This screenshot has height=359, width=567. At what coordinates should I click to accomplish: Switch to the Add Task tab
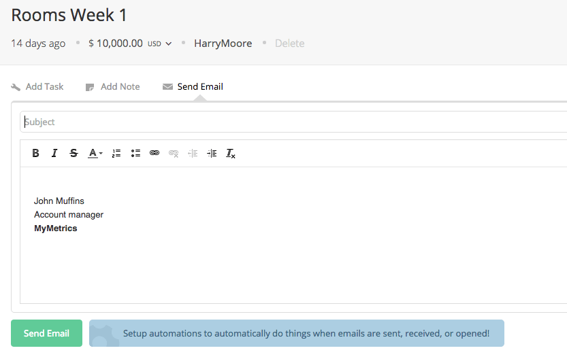[37, 87]
